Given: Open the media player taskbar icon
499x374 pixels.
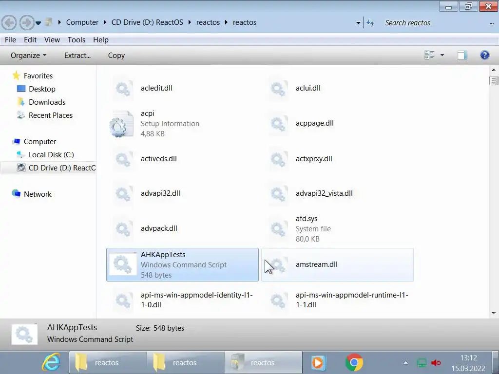Looking at the screenshot, I should (x=318, y=362).
